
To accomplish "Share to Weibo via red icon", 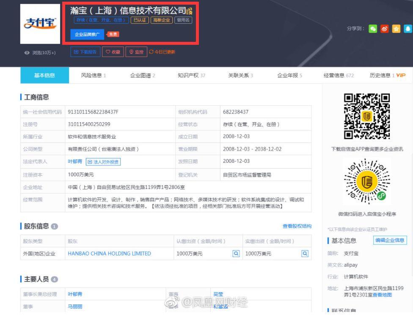I will click(x=385, y=29).
